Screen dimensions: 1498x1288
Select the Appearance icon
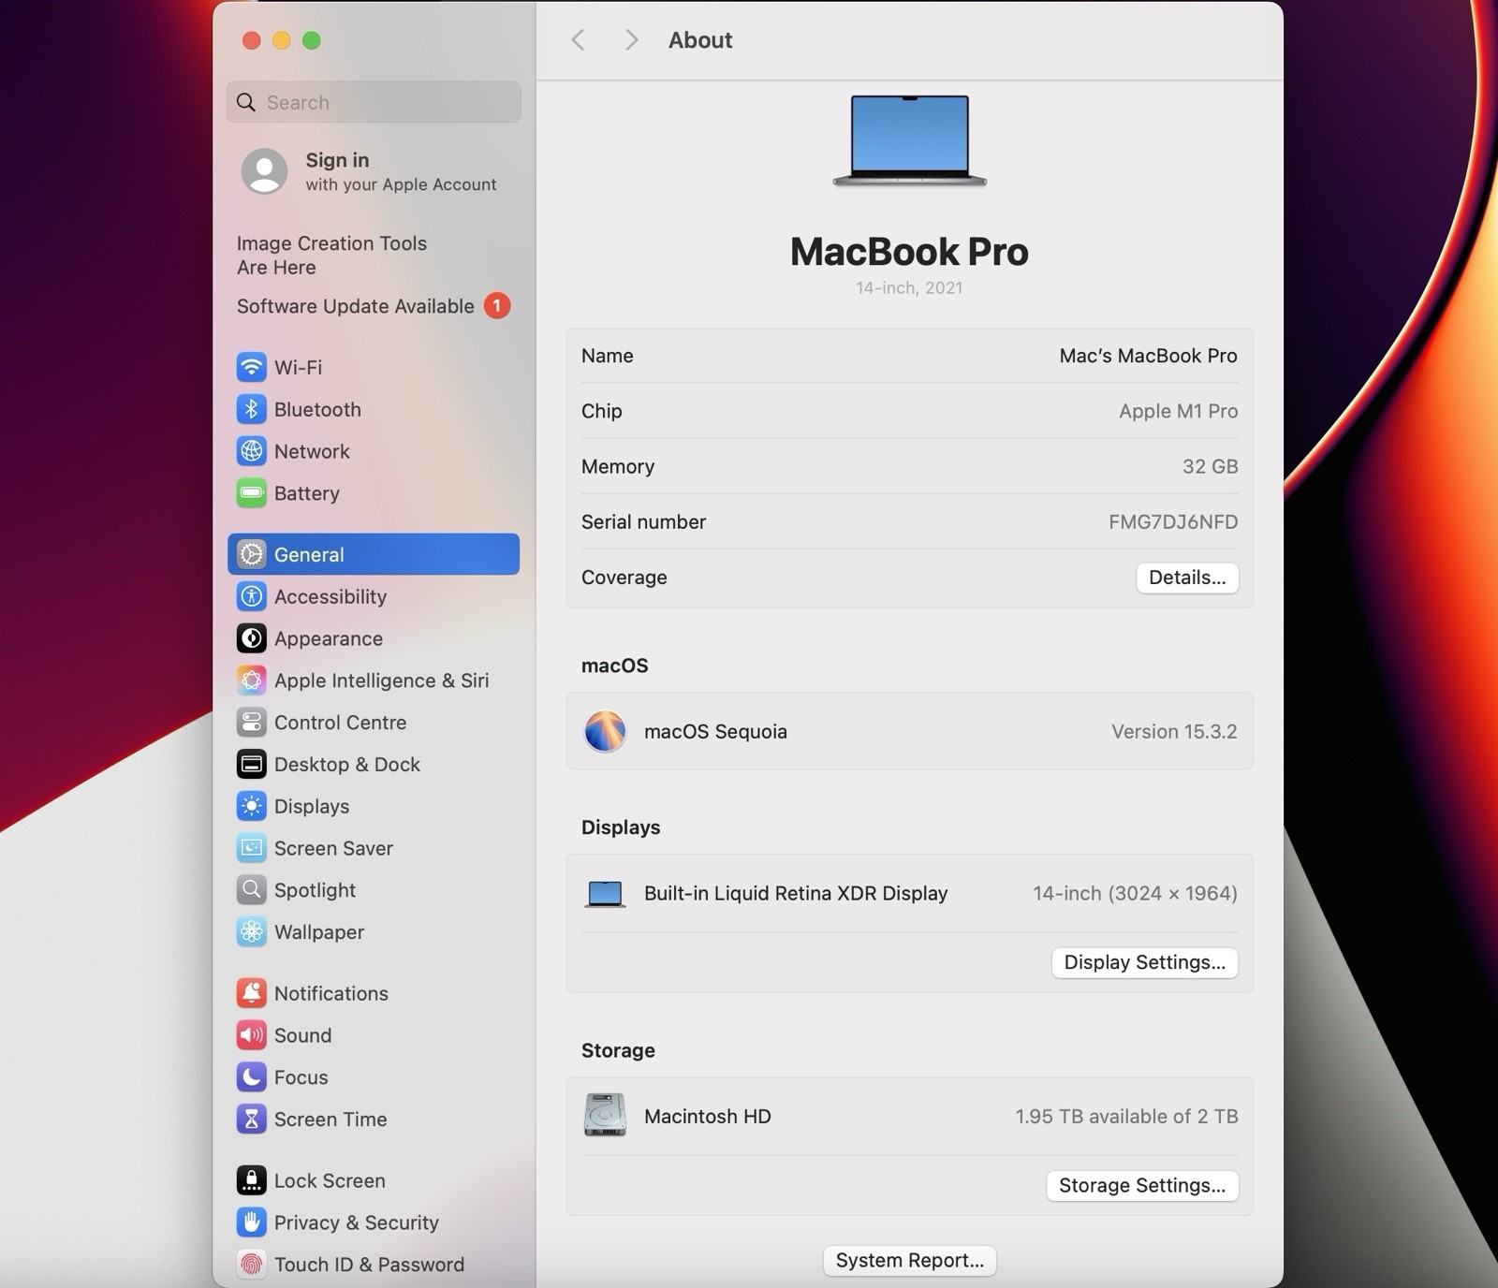251,638
